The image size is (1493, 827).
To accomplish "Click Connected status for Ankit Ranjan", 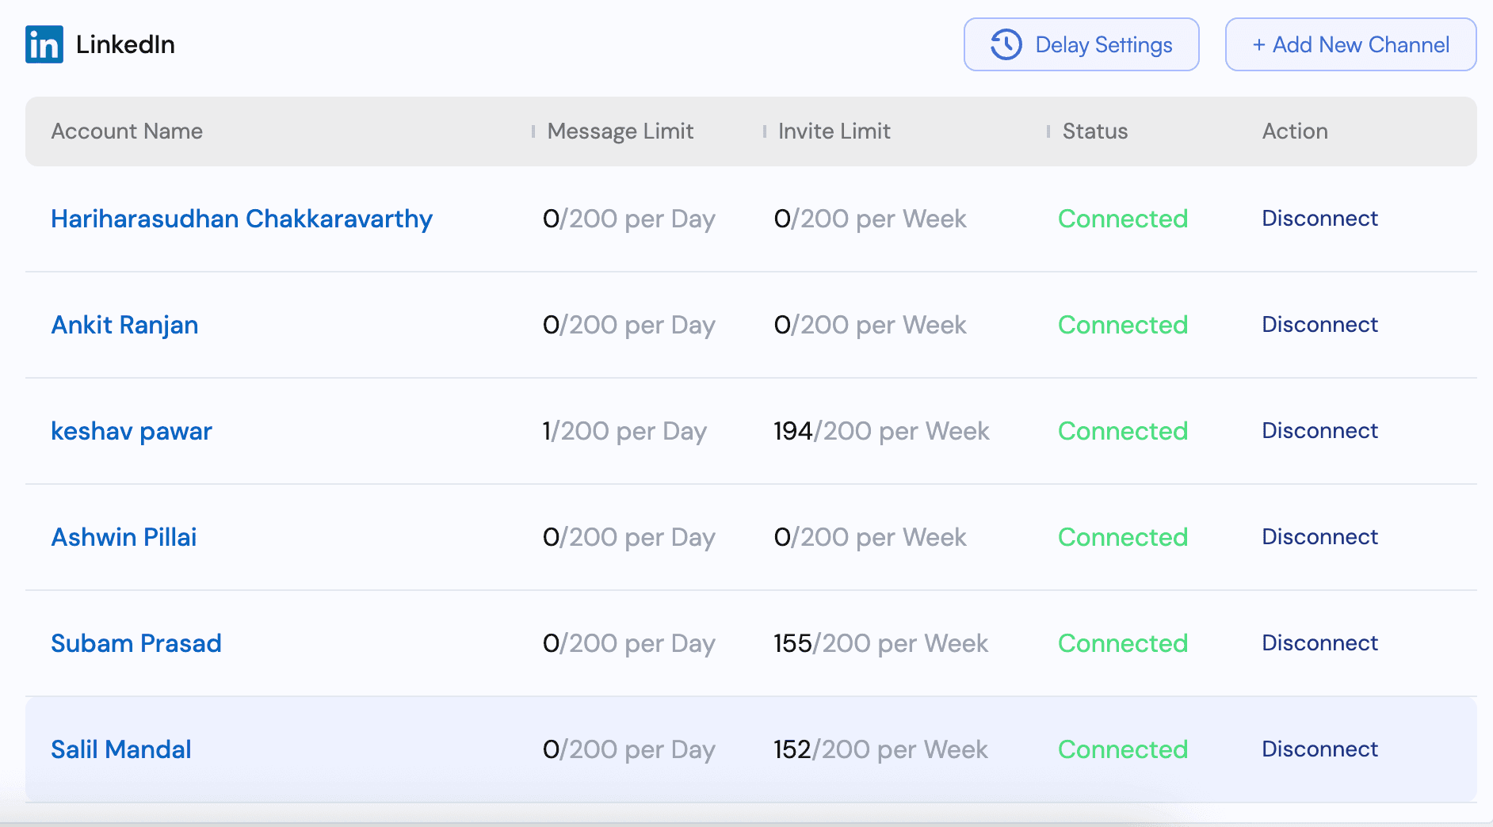I will coord(1122,325).
